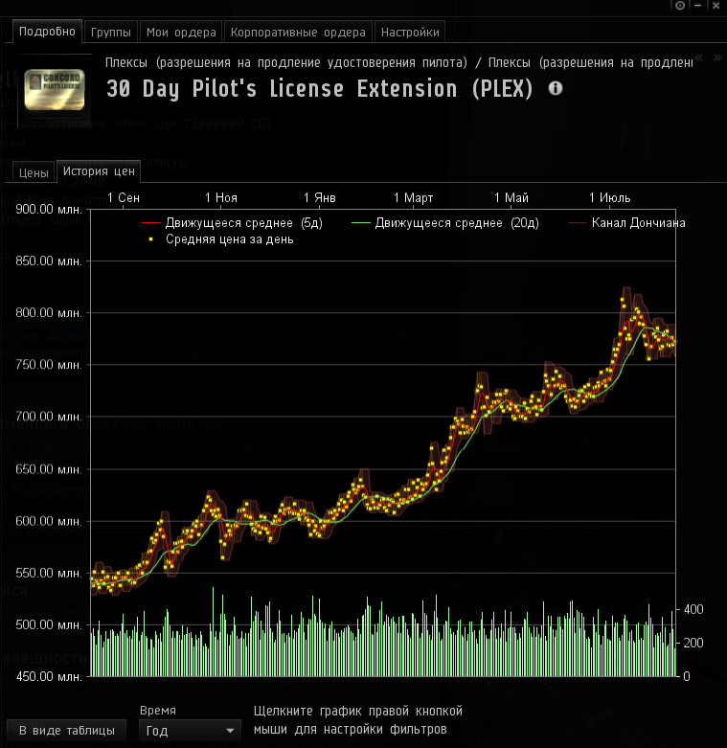The image size is (727, 748).
Task: Click the В виде таблицы button
Action: (x=67, y=731)
